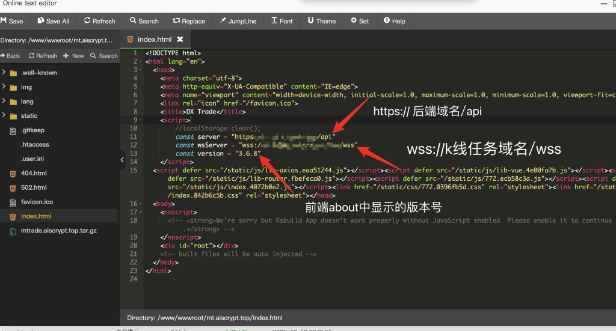Screen dimensions: 616x331
Task: Select the index.html editor tab
Action: (x=154, y=39)
